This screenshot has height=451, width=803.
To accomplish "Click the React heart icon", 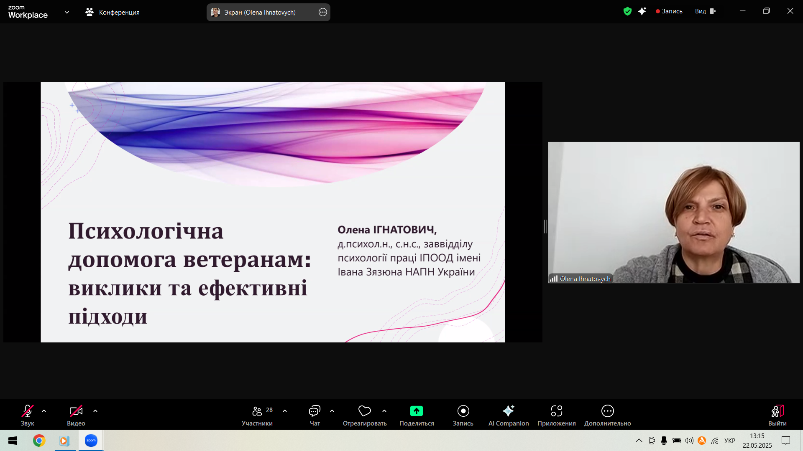I will tap(364, 411).
